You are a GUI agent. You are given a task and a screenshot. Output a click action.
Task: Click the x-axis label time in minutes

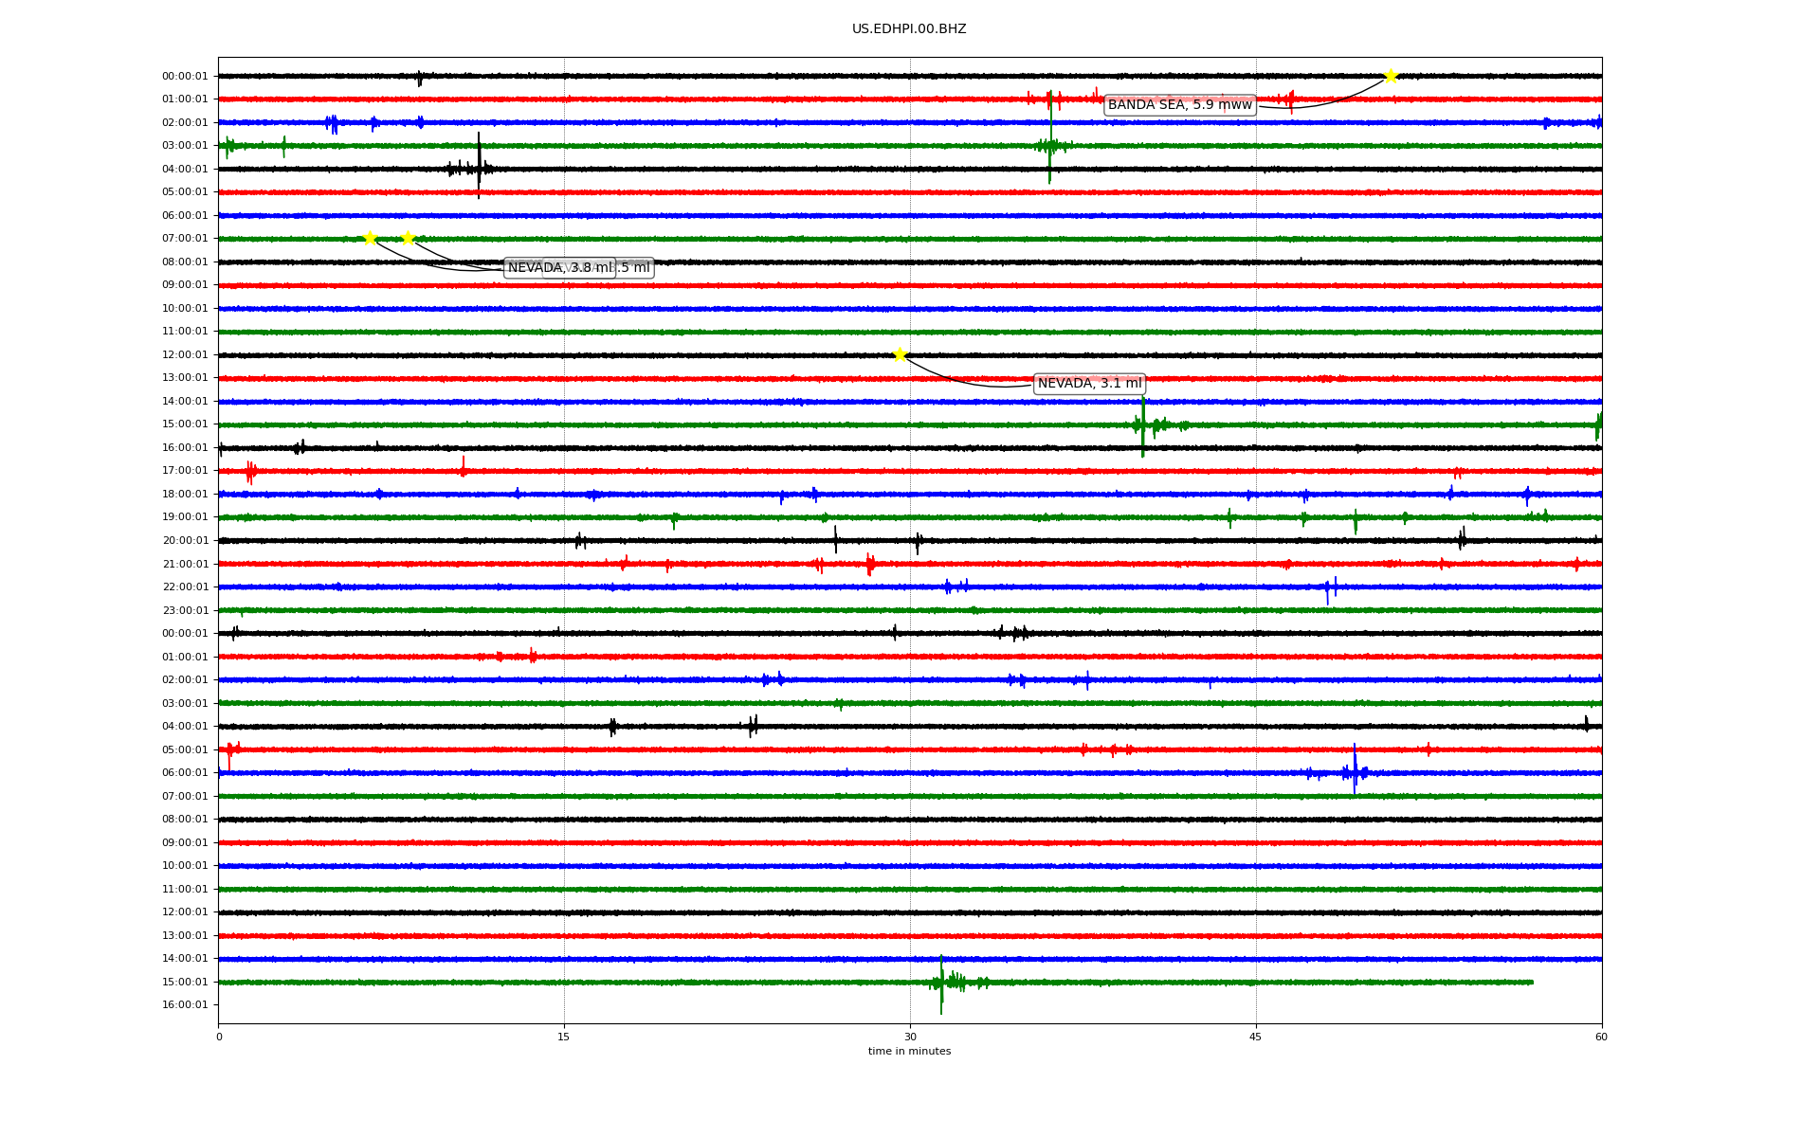[x=909, y=1051]
